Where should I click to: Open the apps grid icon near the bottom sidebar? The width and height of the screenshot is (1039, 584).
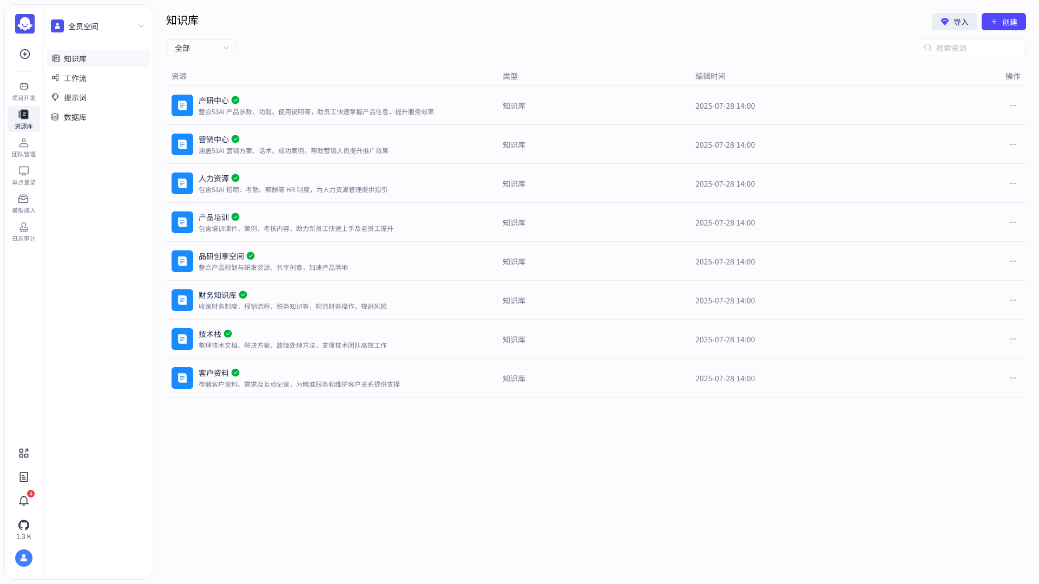click(x=23, y=453)
